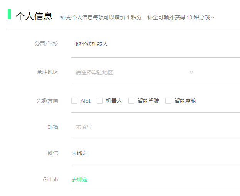240x196 pixels.
Task: Click the 公司/学校 field label
Action: pos(46,44)
